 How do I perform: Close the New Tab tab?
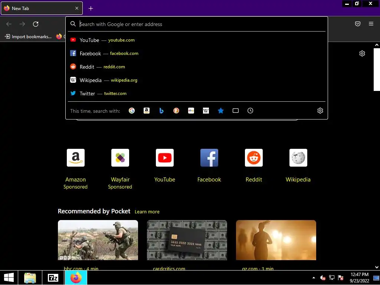(77, 8)
